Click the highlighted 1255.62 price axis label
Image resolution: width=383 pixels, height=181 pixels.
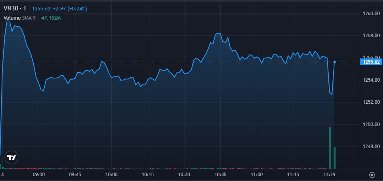click(x=371, y=62)
